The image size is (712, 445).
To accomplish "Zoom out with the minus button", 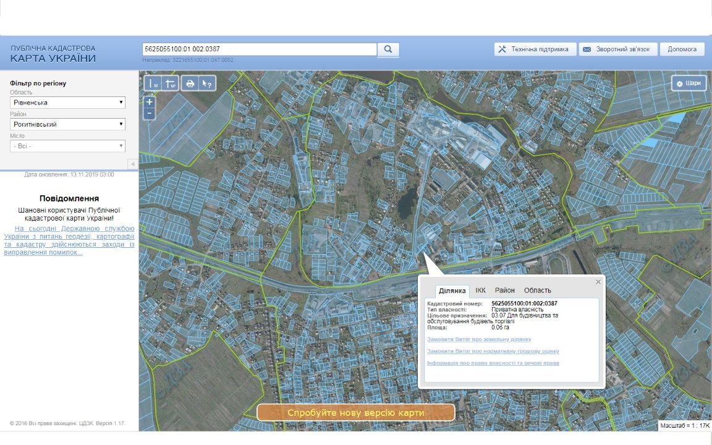I will (x=150, y=114).
